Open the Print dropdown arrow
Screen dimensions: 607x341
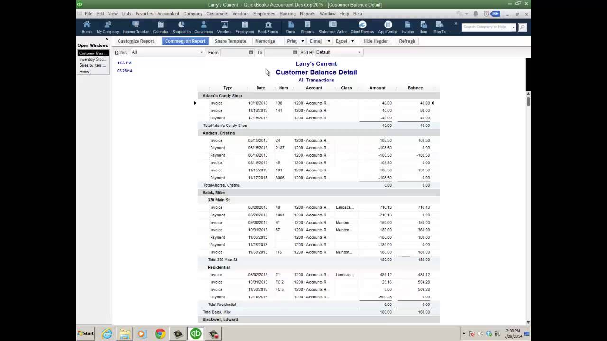click(x=303, y=41)
